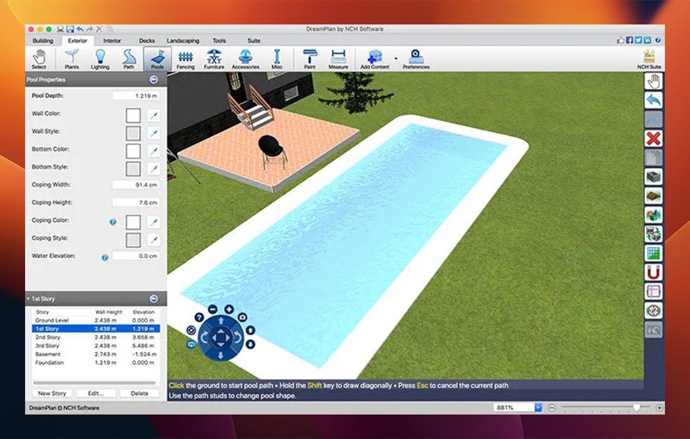Switch to the Landscaping tab

pyautogui.click(x=183, y=41)
